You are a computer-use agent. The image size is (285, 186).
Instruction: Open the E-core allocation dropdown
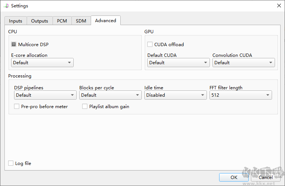click(x=42, y=63)
